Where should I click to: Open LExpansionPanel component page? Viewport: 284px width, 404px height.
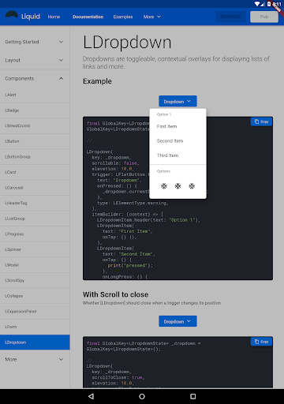click(x=35, y=312)
